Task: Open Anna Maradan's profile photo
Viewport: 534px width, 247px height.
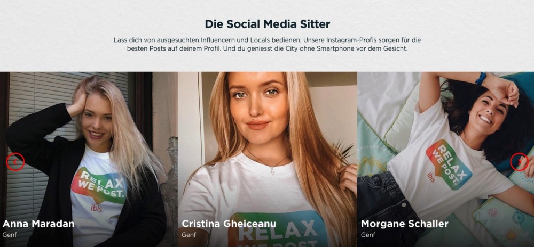Action: coord(89,159)
